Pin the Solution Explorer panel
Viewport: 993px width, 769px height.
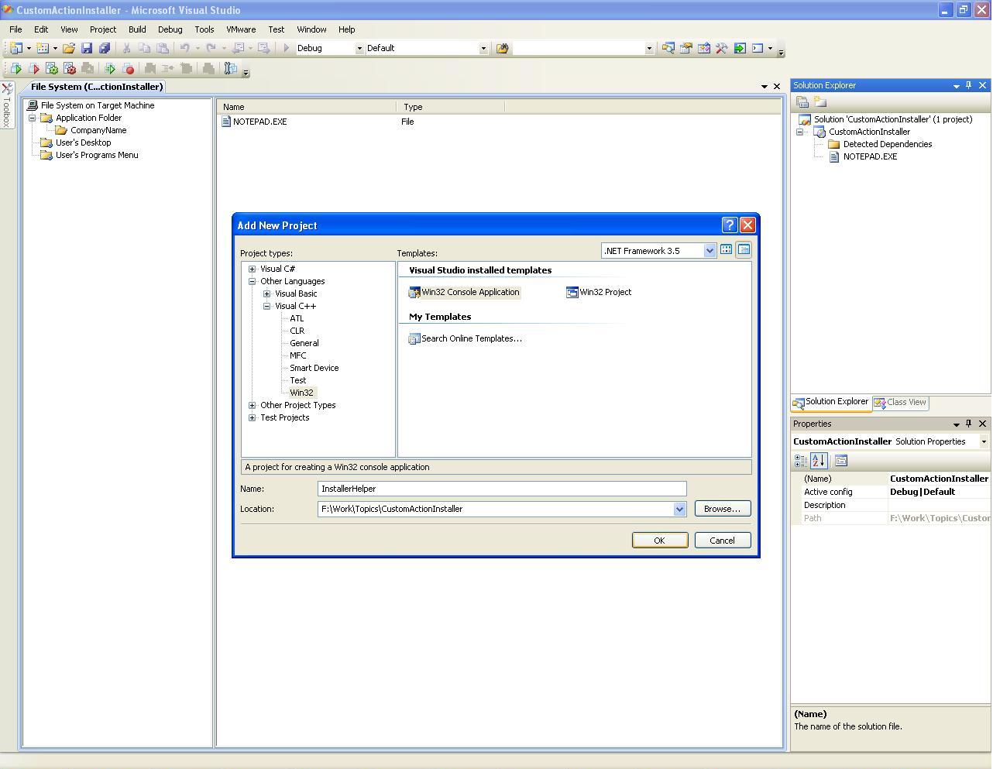coord(969,85)
